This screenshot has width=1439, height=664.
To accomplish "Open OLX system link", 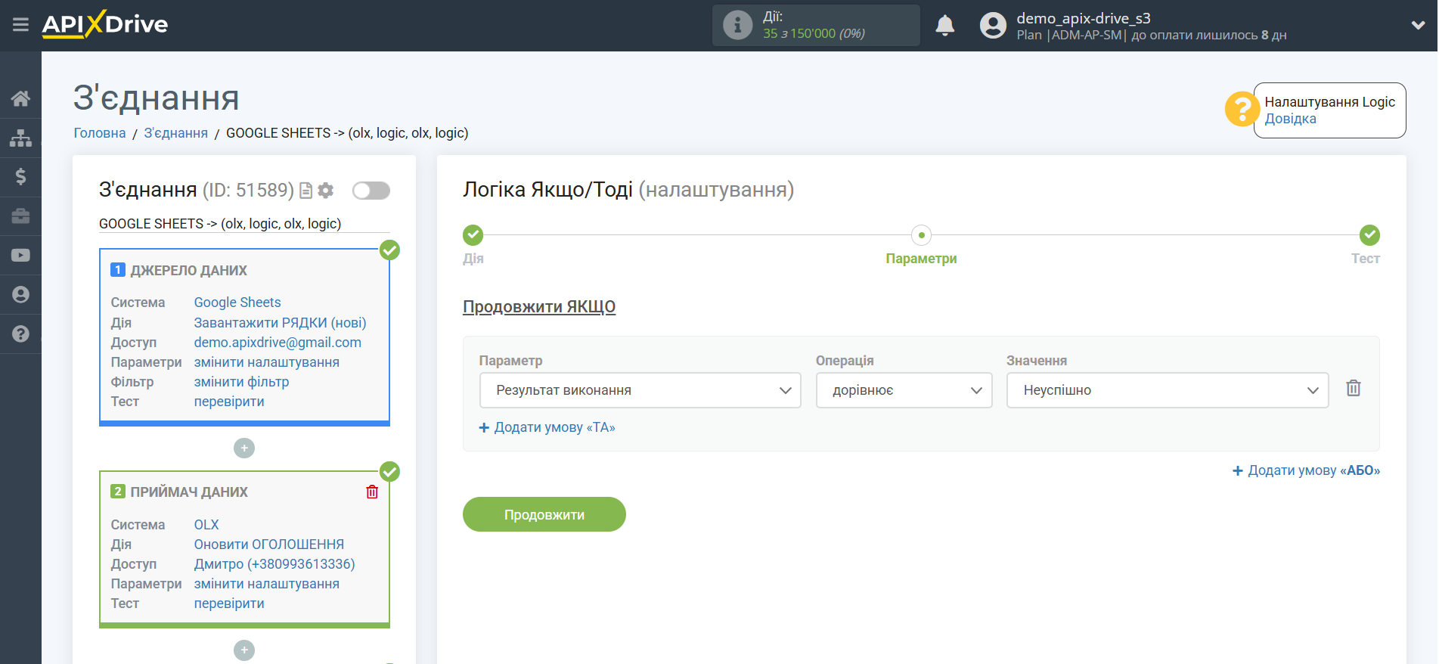I will tap(206, 525).
